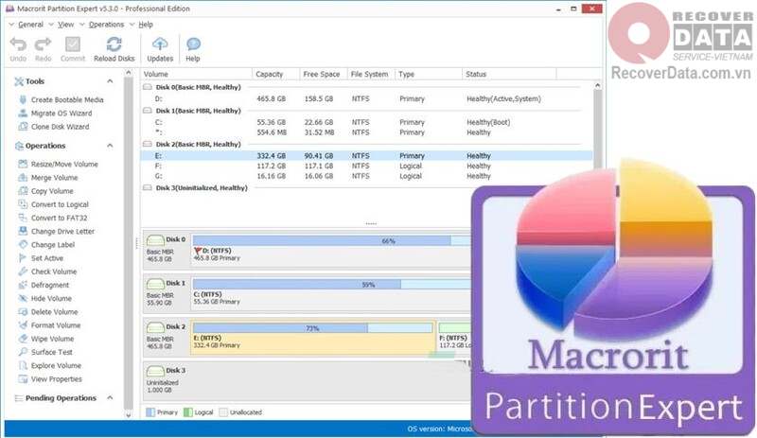Sort by the Type column header
Image resolution: width=757 pixels, height=438 pixels.
point(429,74)
